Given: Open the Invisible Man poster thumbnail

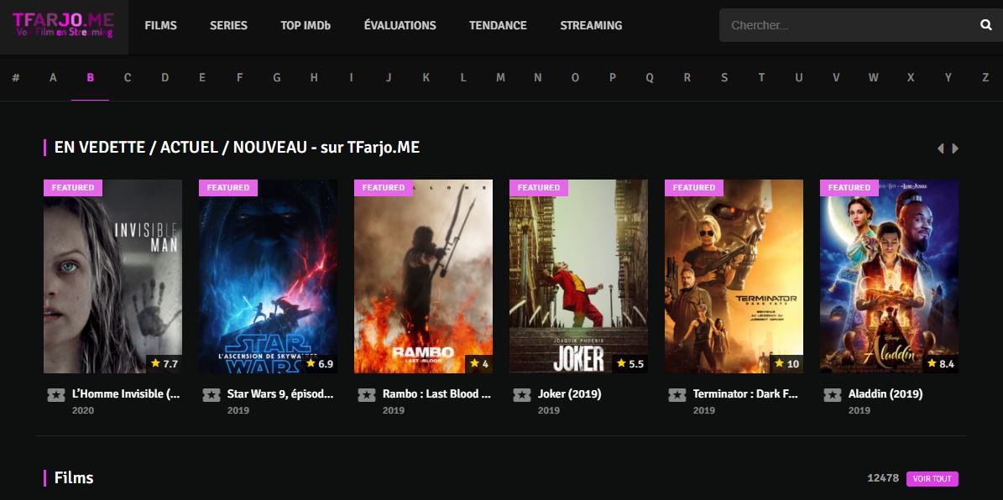Looking at the screenshot, I should [112, 276].
